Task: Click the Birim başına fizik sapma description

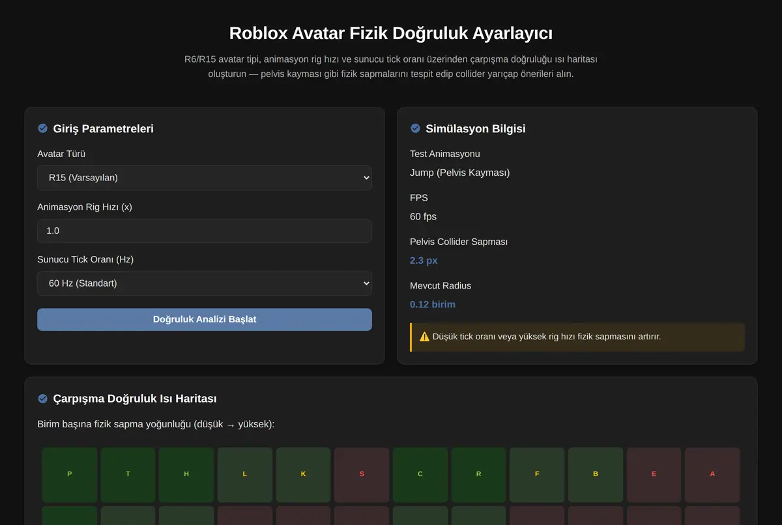Action: (156, 424)
